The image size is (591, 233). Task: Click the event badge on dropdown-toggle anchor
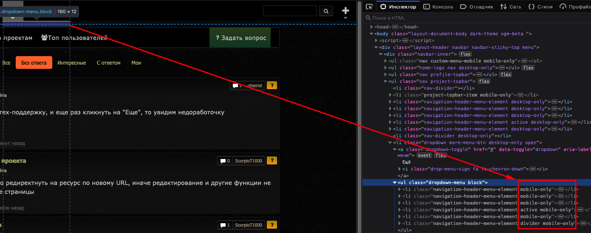(x=424, y=155)
